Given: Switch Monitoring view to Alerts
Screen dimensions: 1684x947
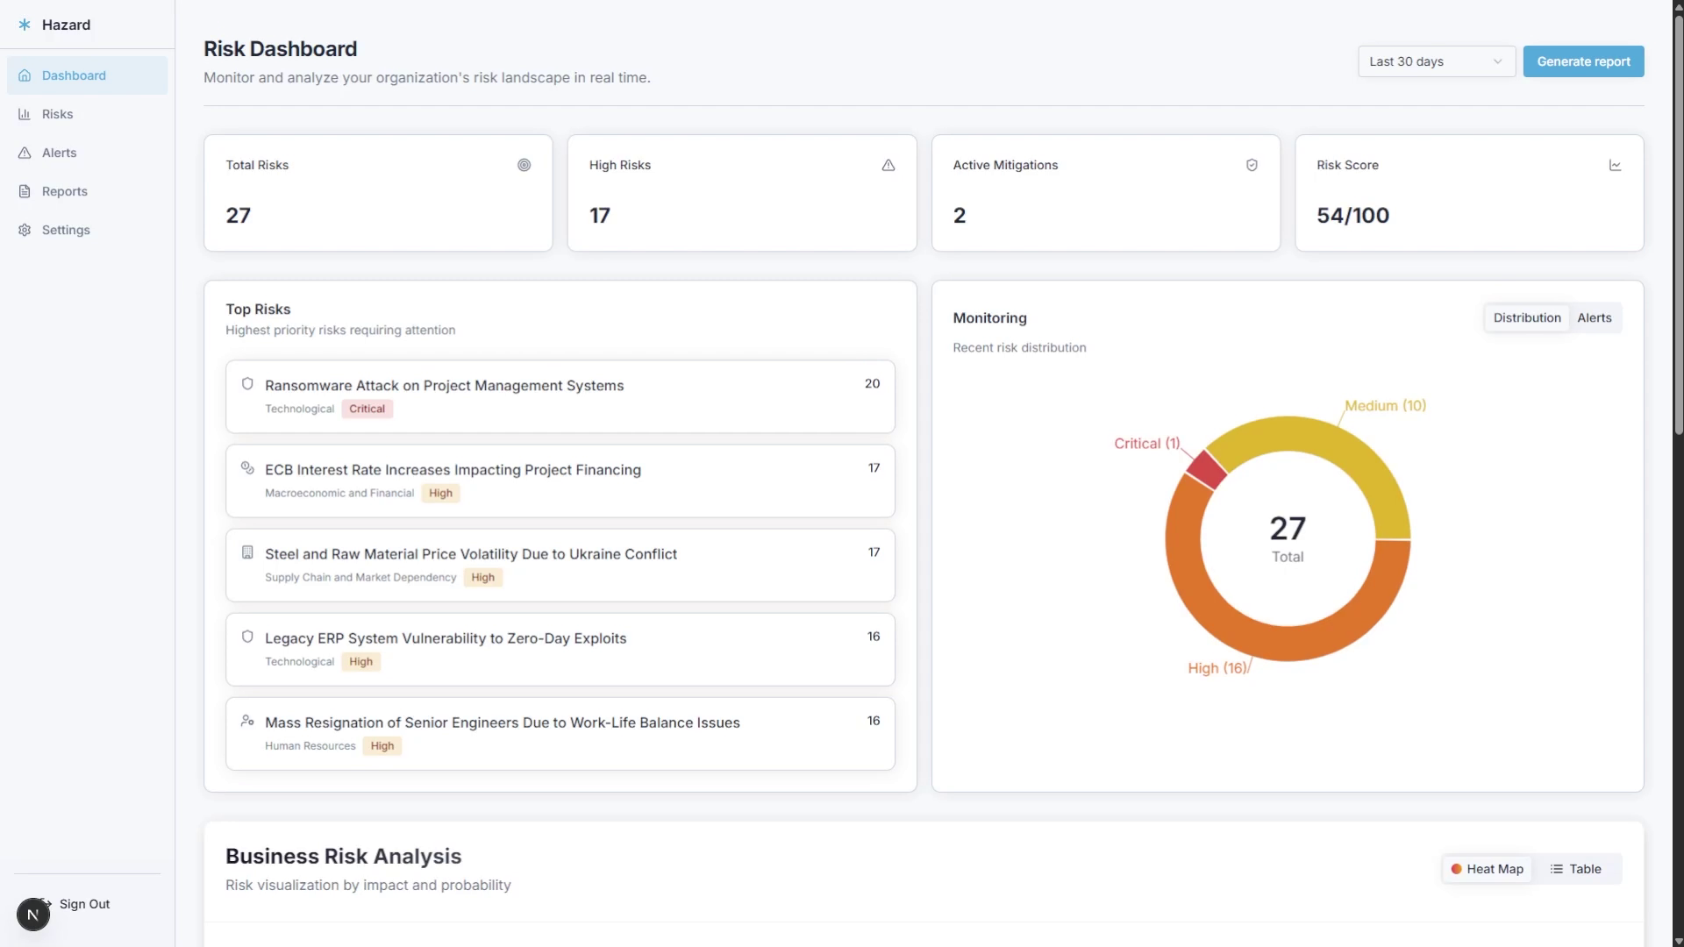Looking at the screenshot, I should 1594,317.
